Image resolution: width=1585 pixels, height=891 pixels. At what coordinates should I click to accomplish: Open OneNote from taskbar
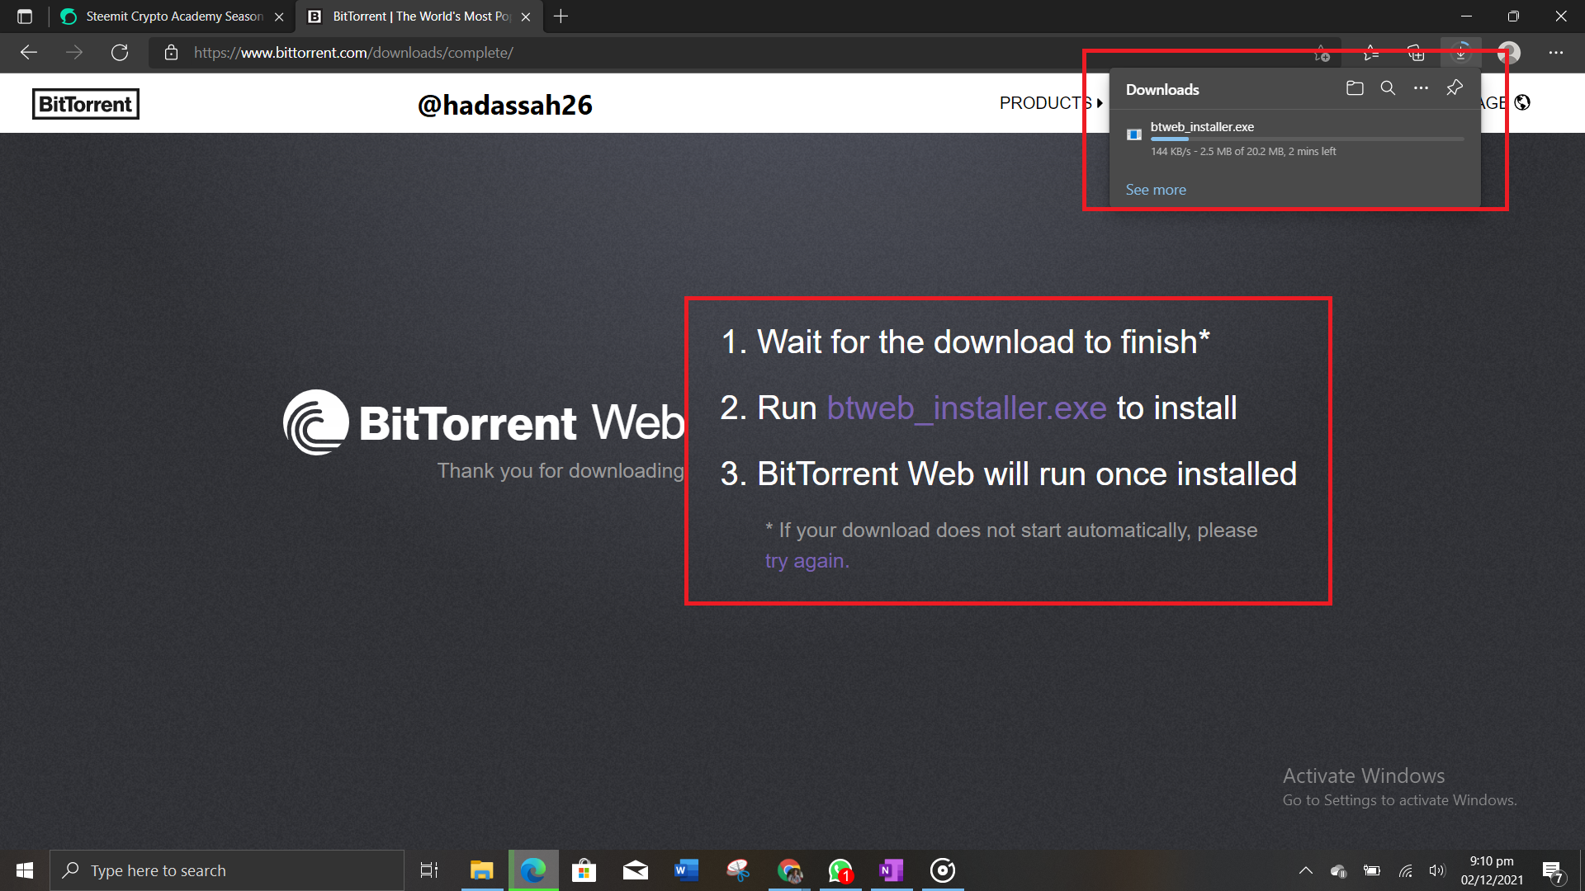[892, 870]
